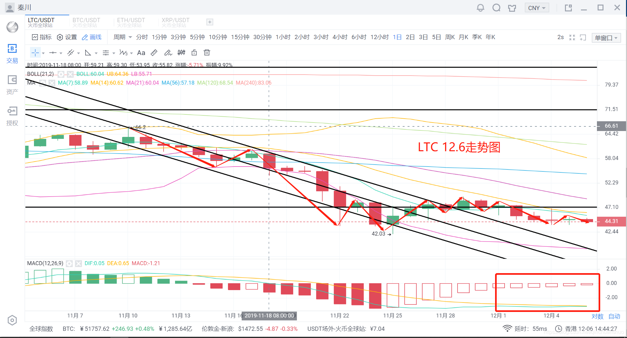Open the 指标 indicators button

[42, 37]
